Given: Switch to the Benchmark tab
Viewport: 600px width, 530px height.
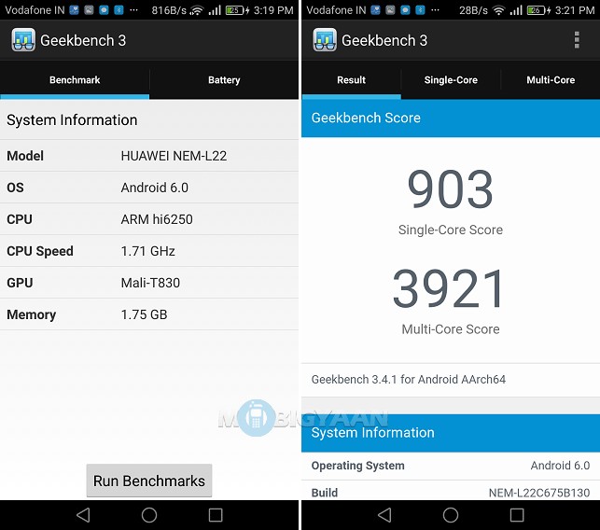Looking at the screenshot, I should (x=75, y=80).
